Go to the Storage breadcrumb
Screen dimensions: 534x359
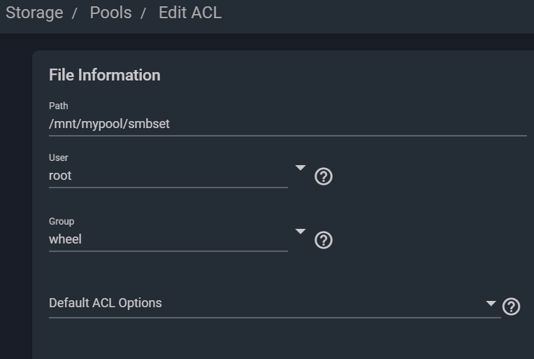[x=34, y=13]
